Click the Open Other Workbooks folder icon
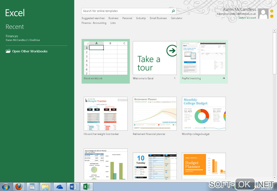 click(8, 51)
